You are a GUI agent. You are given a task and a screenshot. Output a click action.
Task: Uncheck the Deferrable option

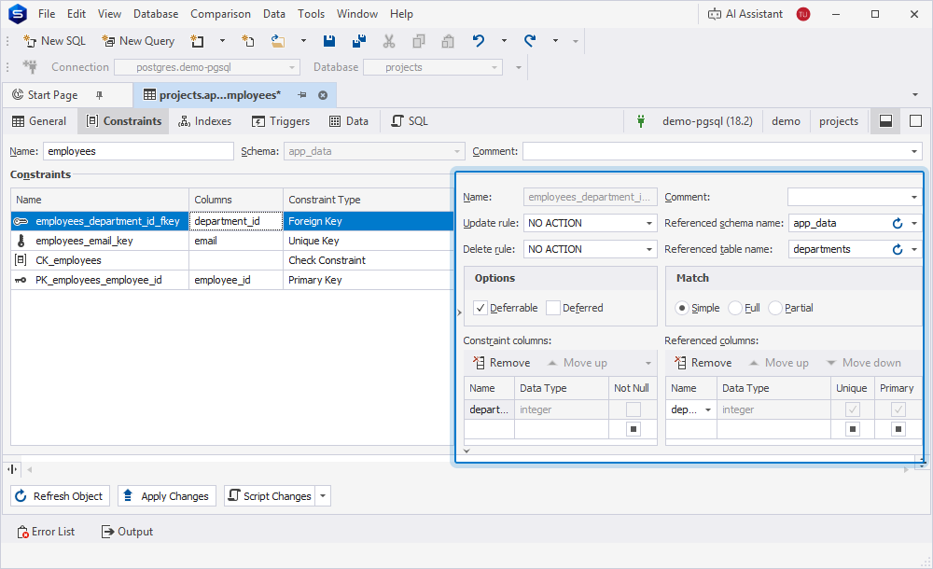click(480, 308)
